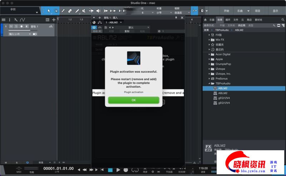
Task: Open the 项目 project page
Action: tap(257, 11)
